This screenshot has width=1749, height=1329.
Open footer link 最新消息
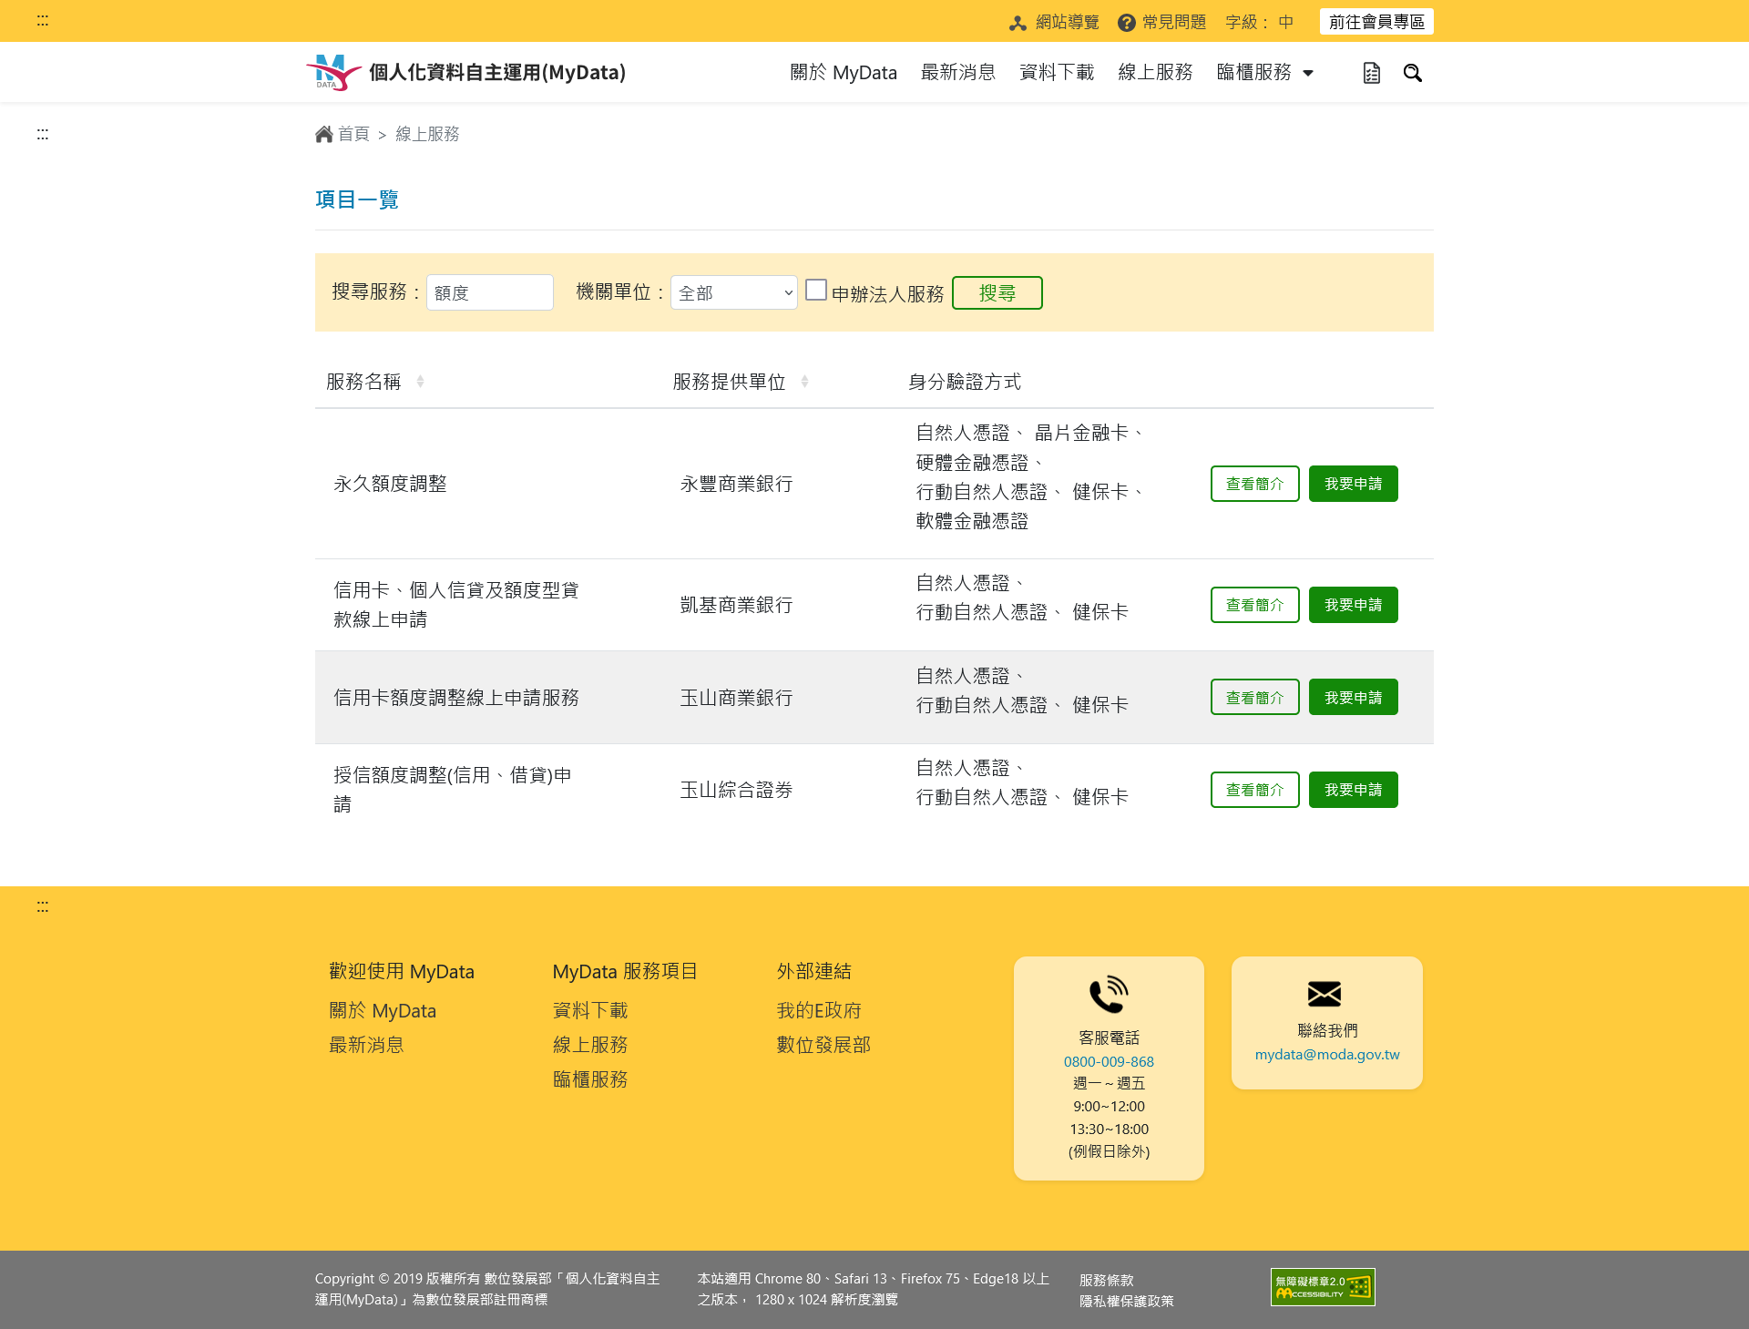pyautogui.click(x=366, y=1045)
